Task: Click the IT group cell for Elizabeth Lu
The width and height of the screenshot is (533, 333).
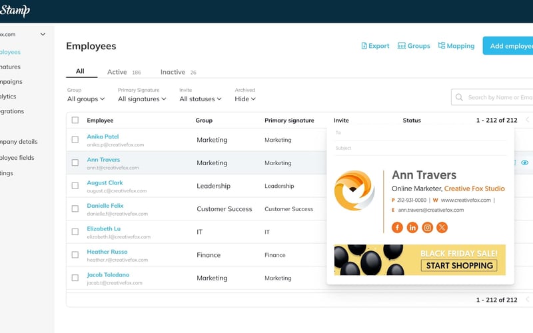Action: point(199,232)
